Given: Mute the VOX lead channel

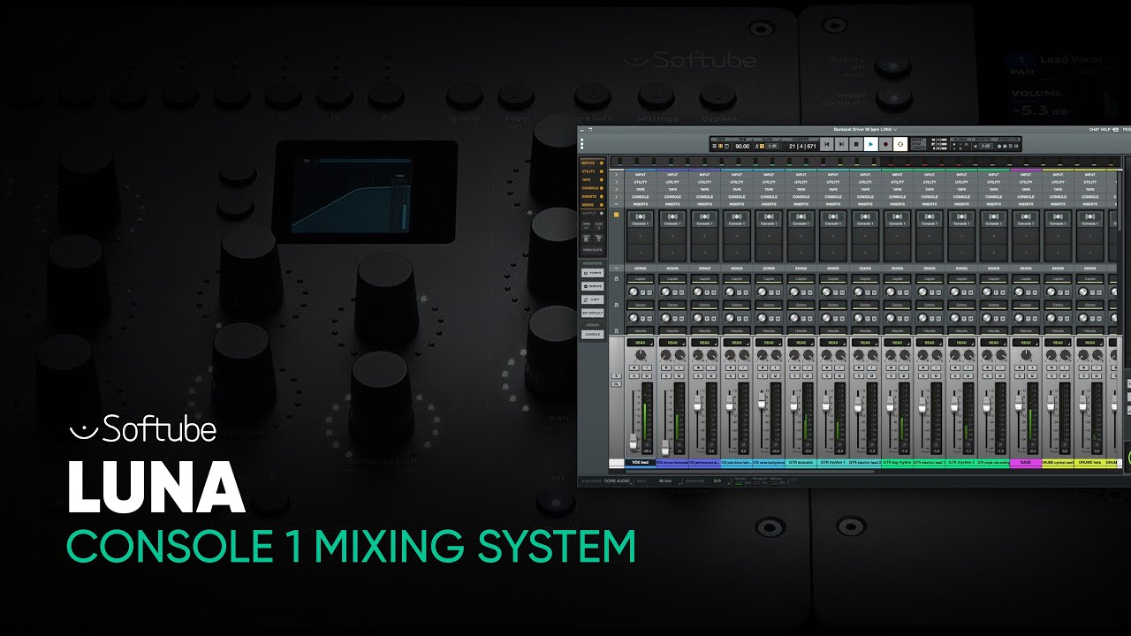Looking at the screenshot, I should tap(647, 376).
